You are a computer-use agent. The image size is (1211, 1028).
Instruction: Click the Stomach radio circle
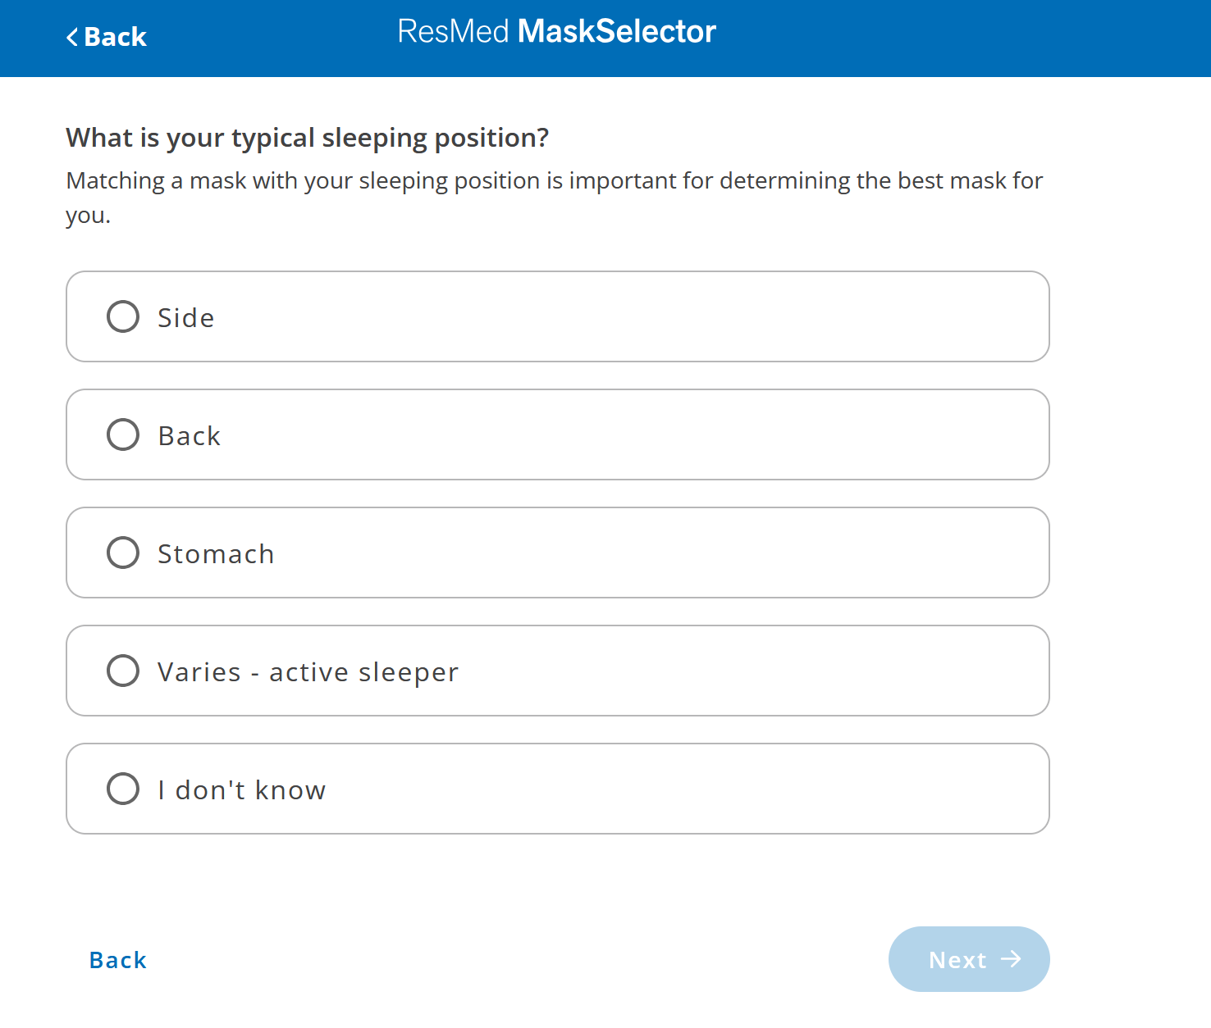(x=122, y=553)
